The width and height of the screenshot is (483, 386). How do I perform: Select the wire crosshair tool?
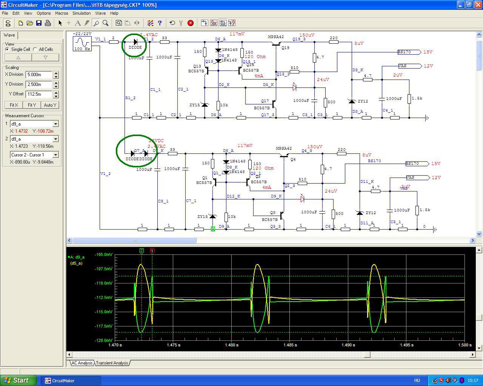coord(69,23)
